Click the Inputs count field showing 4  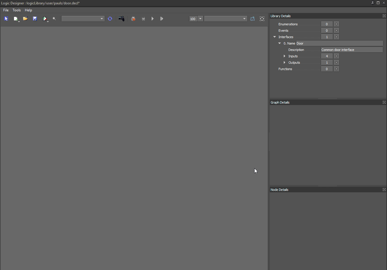point(327,56)
